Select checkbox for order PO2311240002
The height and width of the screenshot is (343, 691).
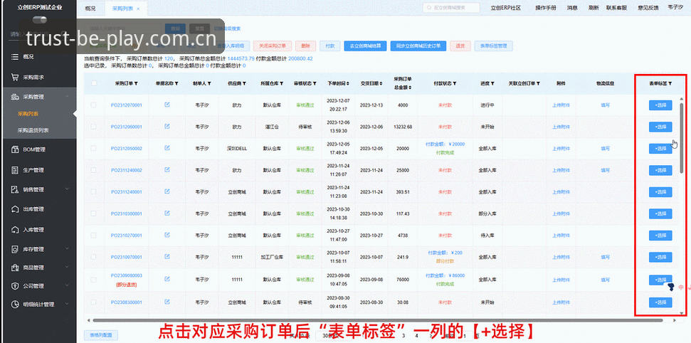click(93, 170)
